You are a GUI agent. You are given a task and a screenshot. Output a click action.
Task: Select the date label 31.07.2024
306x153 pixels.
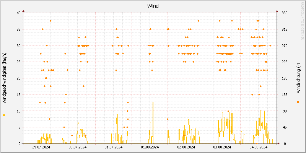pyautogui.click(x=114, y=147)
